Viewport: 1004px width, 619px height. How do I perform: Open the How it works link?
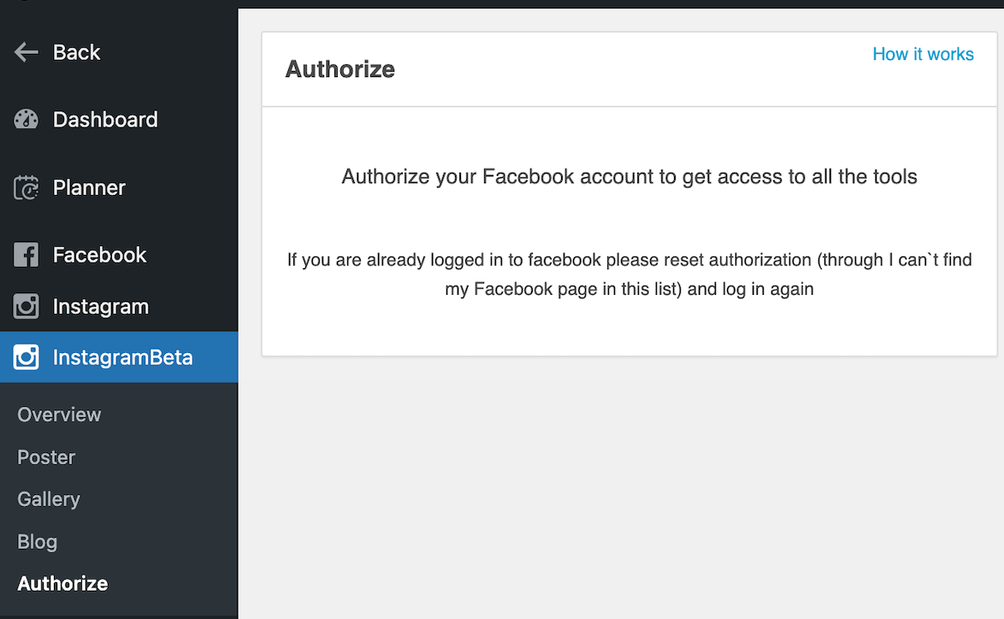[x=923, y=54]
